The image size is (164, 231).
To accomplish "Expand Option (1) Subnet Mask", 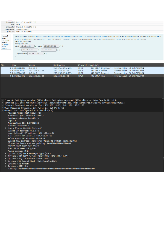I will click(x=6, y=161).
